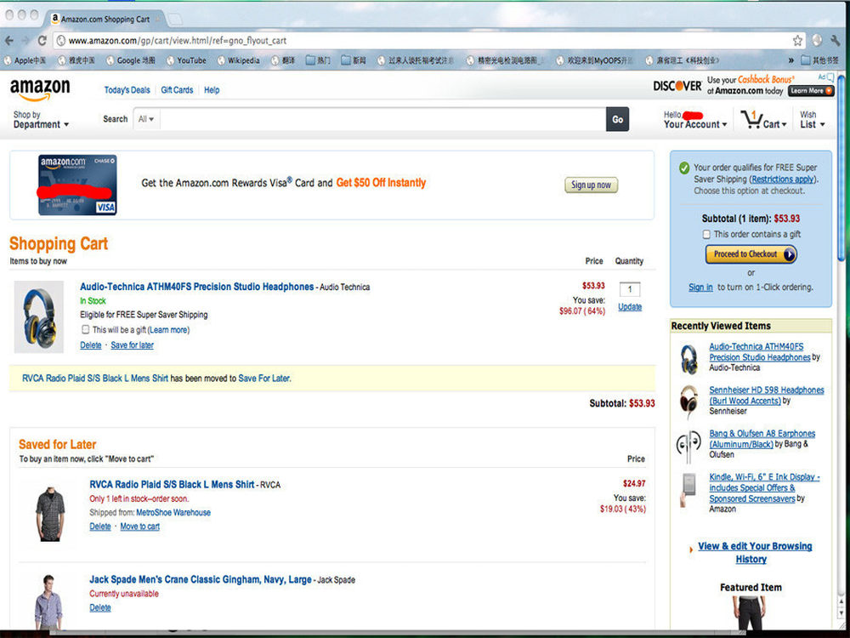Open the YouTube bookmark
The image size is (850, 638).
coord(186,60)
